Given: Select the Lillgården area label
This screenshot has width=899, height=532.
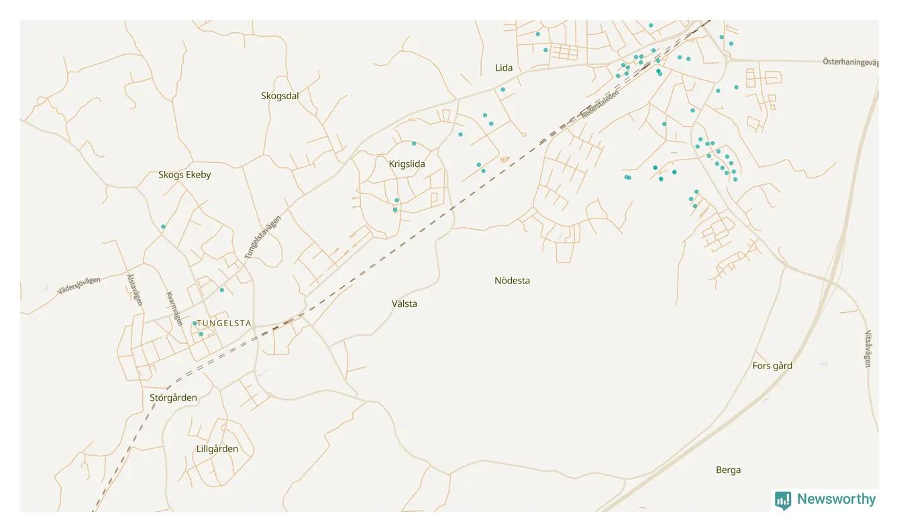Looking at the screenshot, I should pos(217,449).
